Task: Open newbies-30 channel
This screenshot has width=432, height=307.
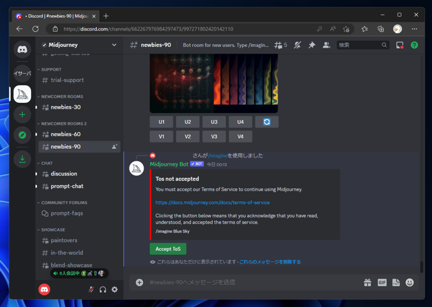Action: click(79, 107)
